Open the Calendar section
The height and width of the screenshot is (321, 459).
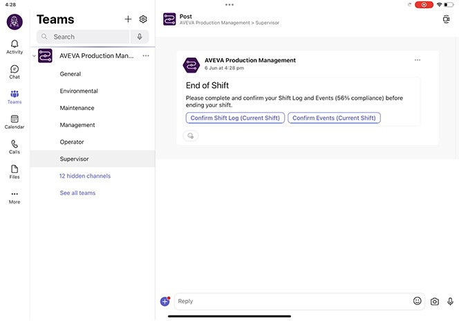point(15,122)
